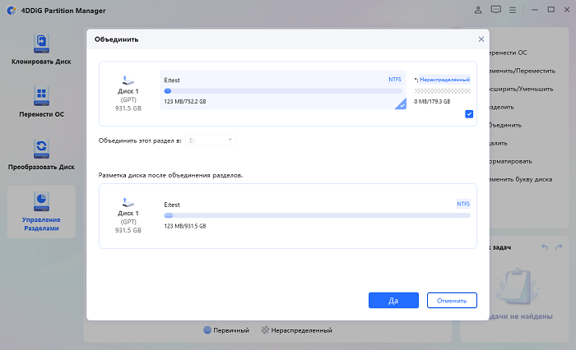This screenshot has height=350, width=576.
Task: Click the Нераспределенный legend marker
Action: pyautogui.click(x=265, y=330)
